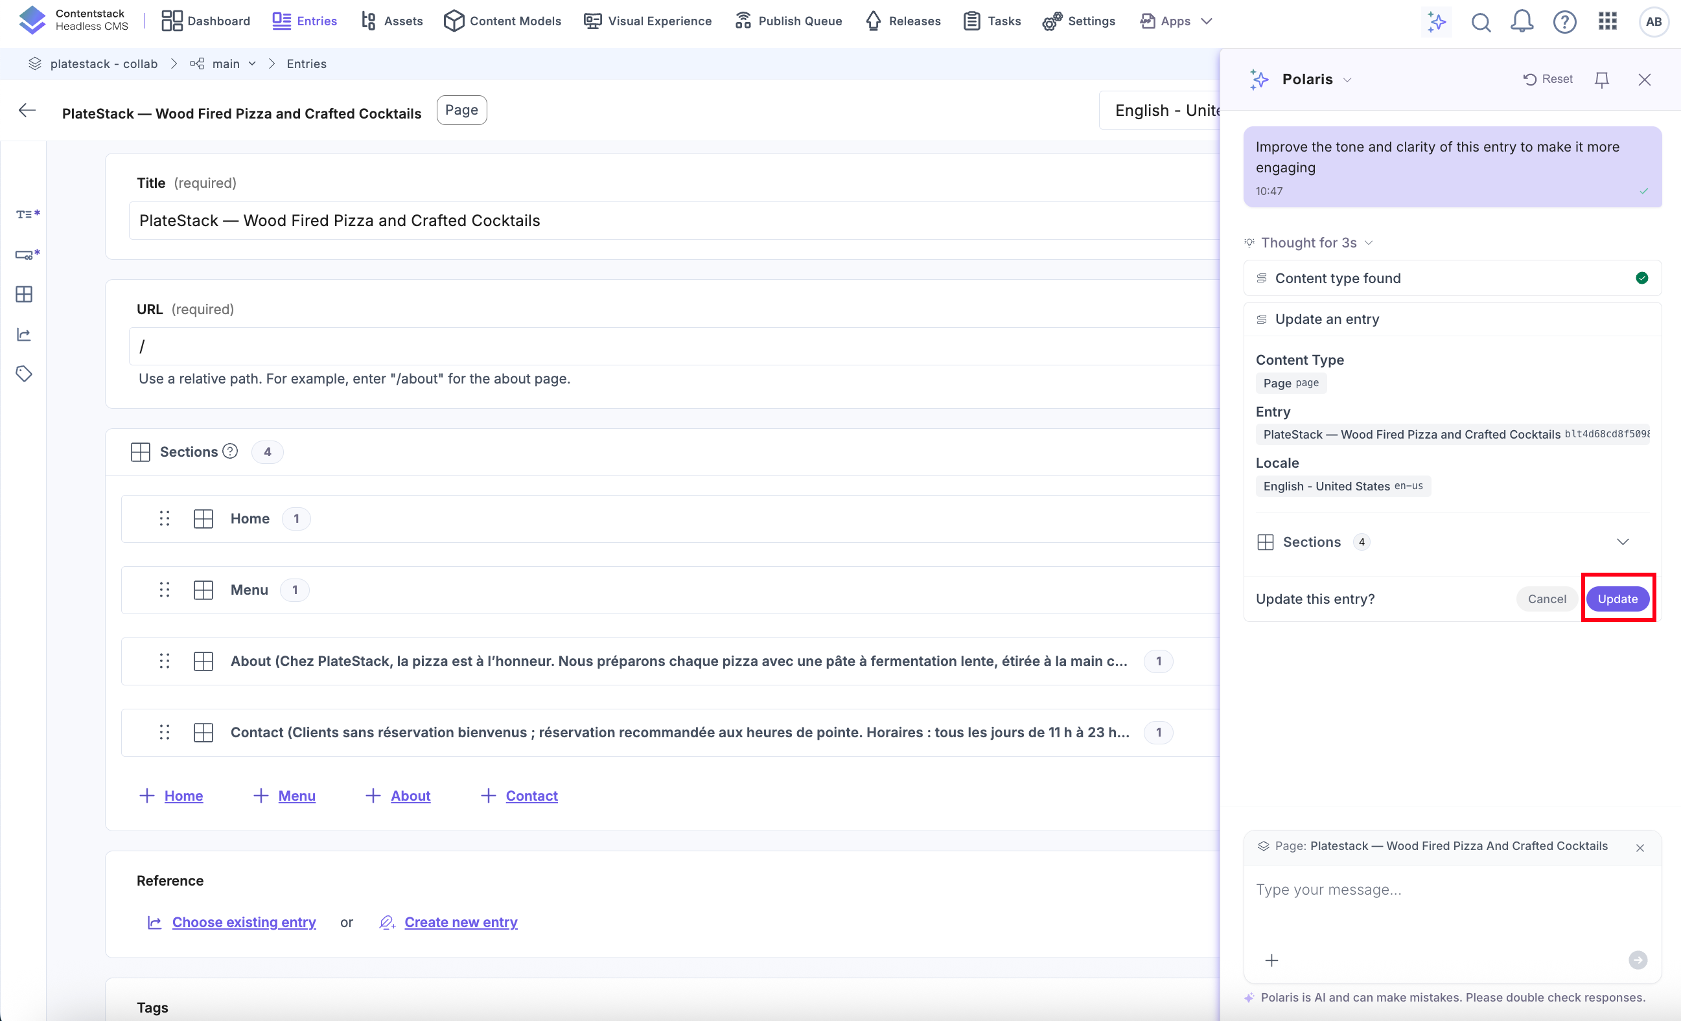The image size is (1681, 1021).
Task: Click the Update button
Action: click(x=1617, y=599)
